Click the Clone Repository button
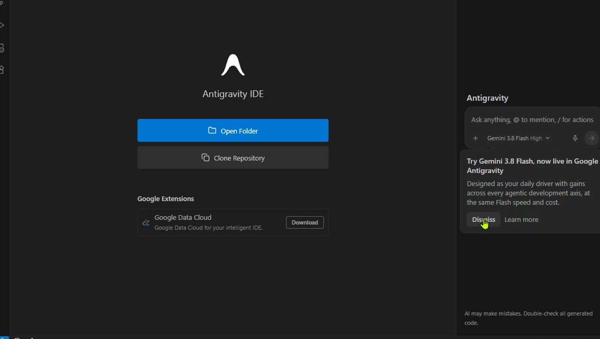The height and width of the screenshot is (339, 600). (233, 157)
